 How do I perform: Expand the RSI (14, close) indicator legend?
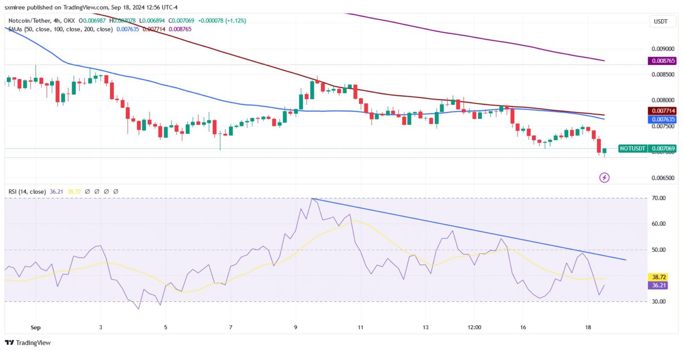pos(26,191)
